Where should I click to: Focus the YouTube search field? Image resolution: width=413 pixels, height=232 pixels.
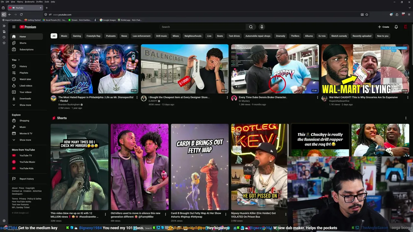202,27
